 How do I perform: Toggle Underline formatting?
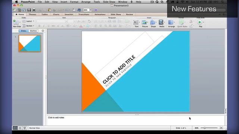(x=49, y=26)
